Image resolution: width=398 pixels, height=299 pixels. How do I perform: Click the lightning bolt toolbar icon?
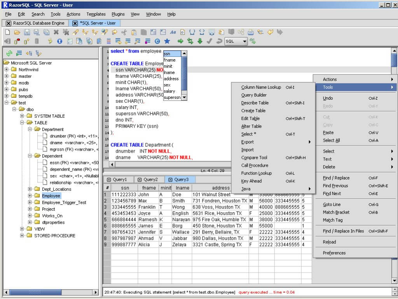[50, 41]
